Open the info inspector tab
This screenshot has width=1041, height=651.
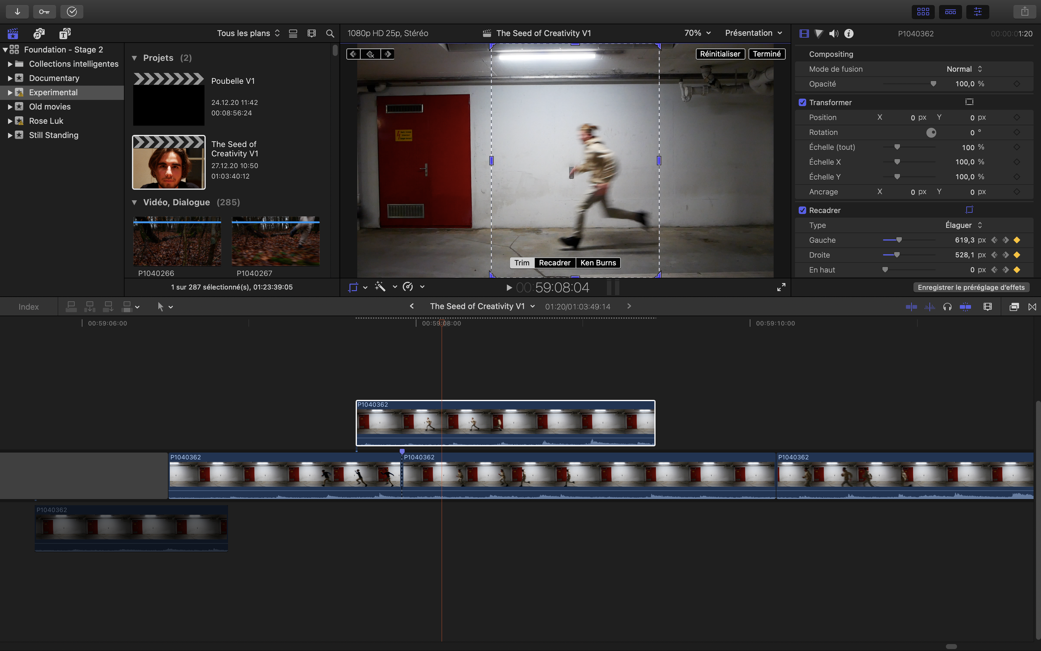[849, 33]
